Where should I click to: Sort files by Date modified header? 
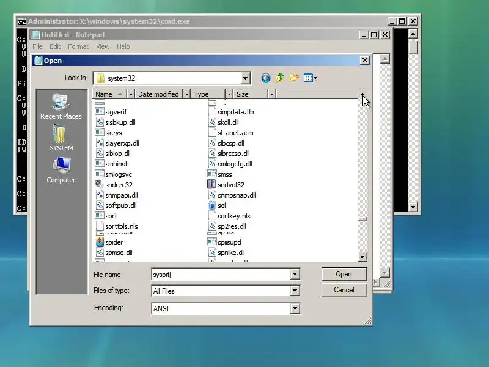[159, 94]
